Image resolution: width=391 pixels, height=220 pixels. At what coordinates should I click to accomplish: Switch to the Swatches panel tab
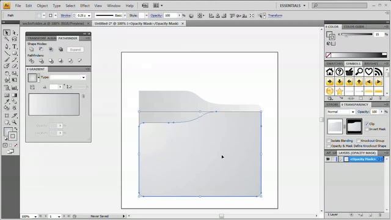click(335, 64)
